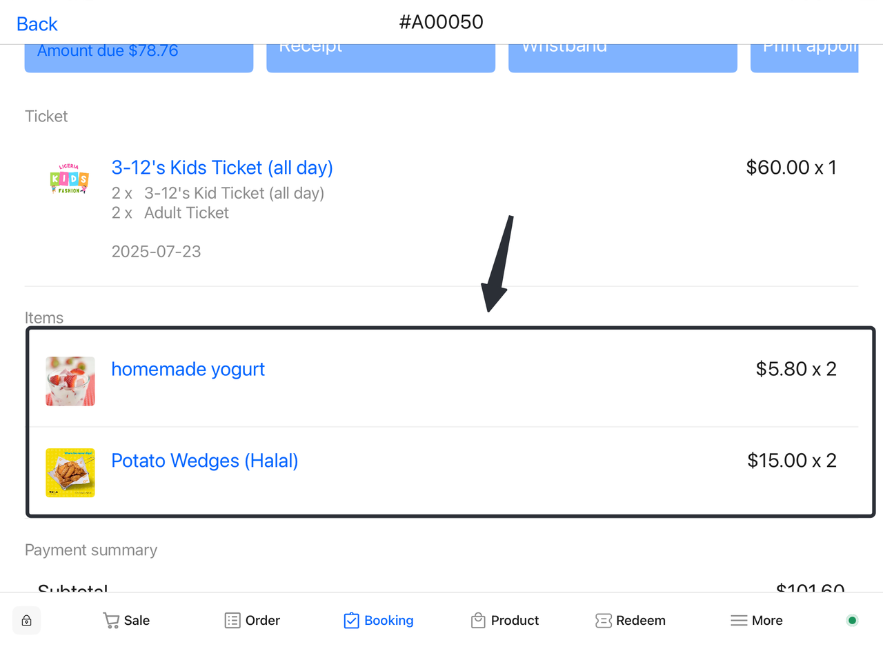The width and height of the screenshot is (883, 649).
Task: Tap the yogurt with strawberries thumbnail
Action: click(x=70, y=381)
